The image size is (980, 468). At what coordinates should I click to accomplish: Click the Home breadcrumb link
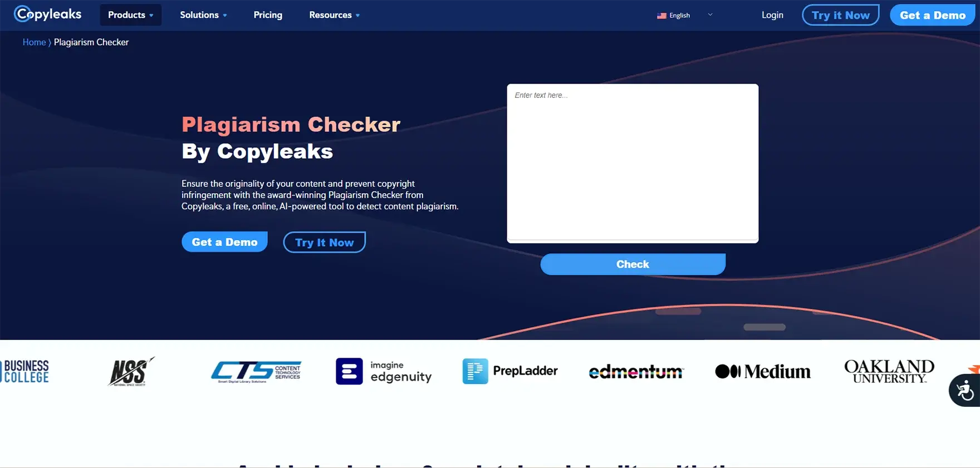(x=34, y=42)
